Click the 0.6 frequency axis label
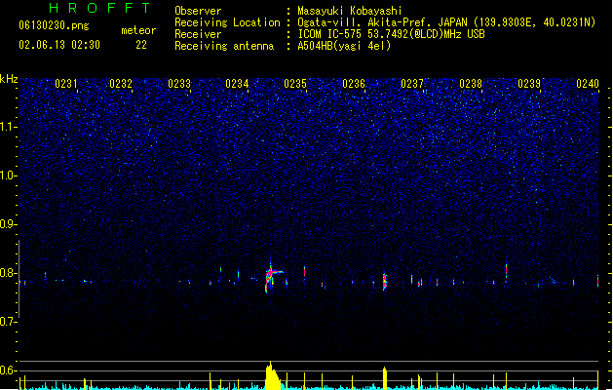 [x=9, y=370]
